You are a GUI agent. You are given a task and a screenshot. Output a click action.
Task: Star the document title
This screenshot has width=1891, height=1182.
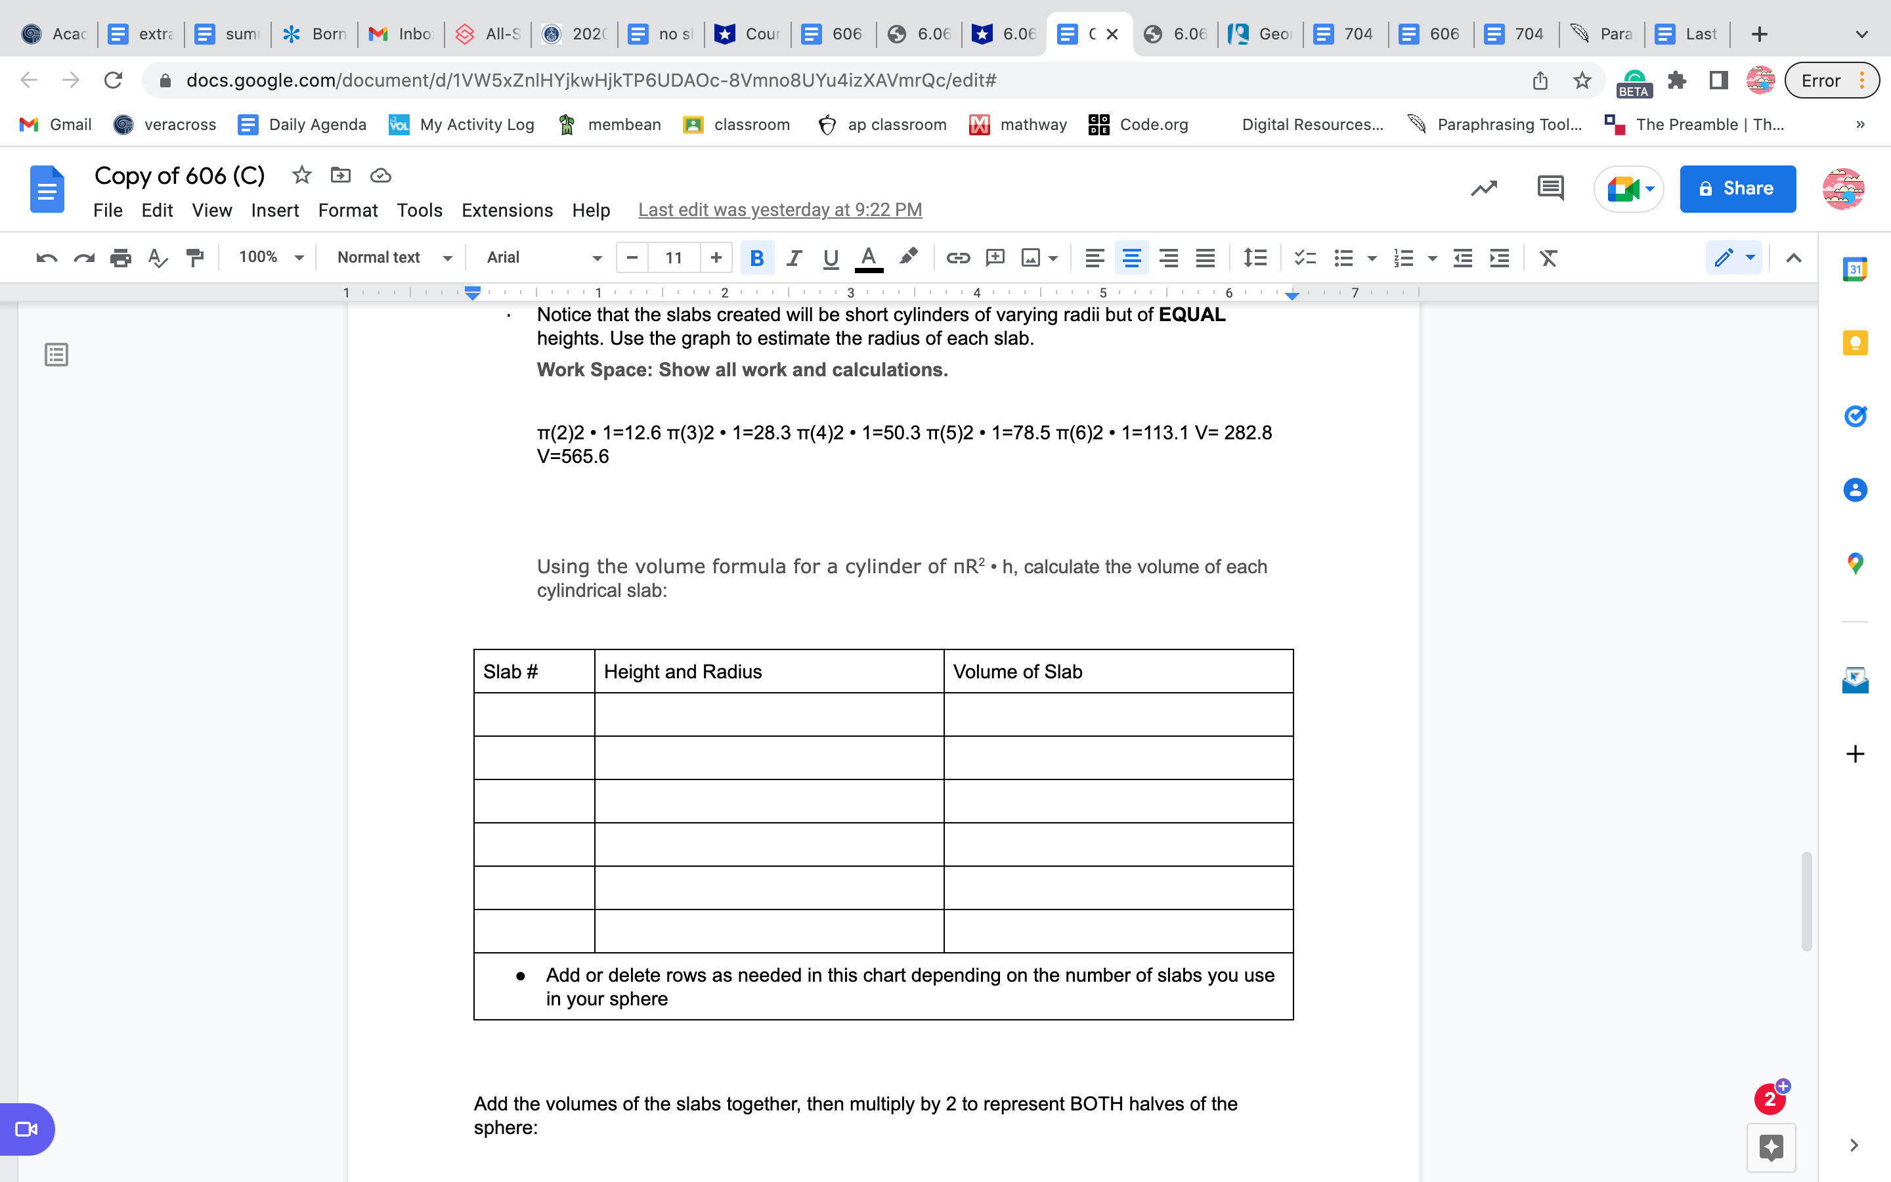[x=301, y=175]
